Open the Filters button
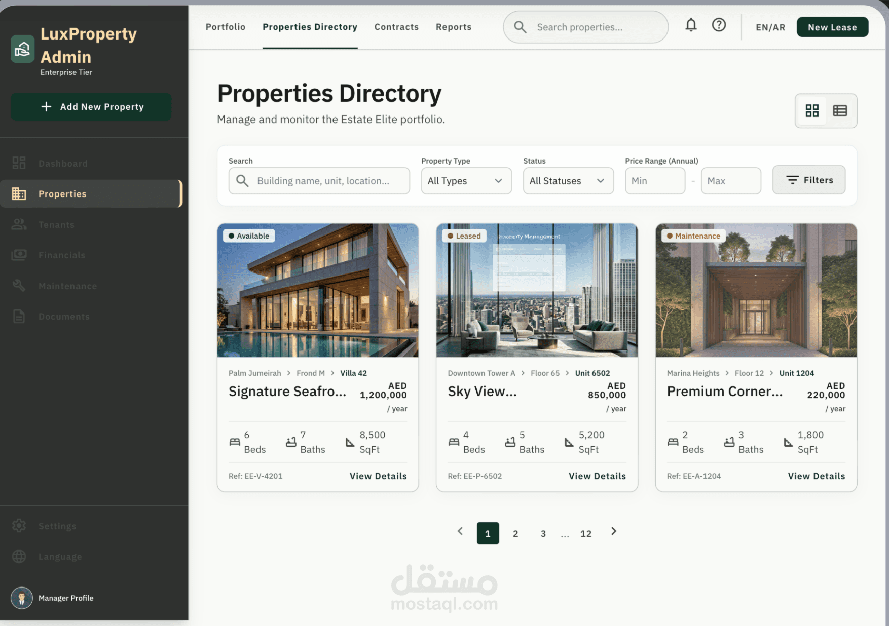 [809, 180]
